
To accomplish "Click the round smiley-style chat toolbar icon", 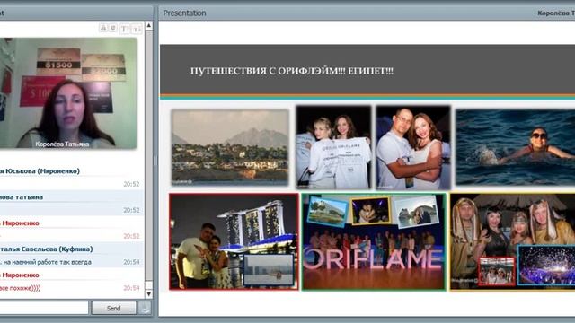I will click(113, 28).
